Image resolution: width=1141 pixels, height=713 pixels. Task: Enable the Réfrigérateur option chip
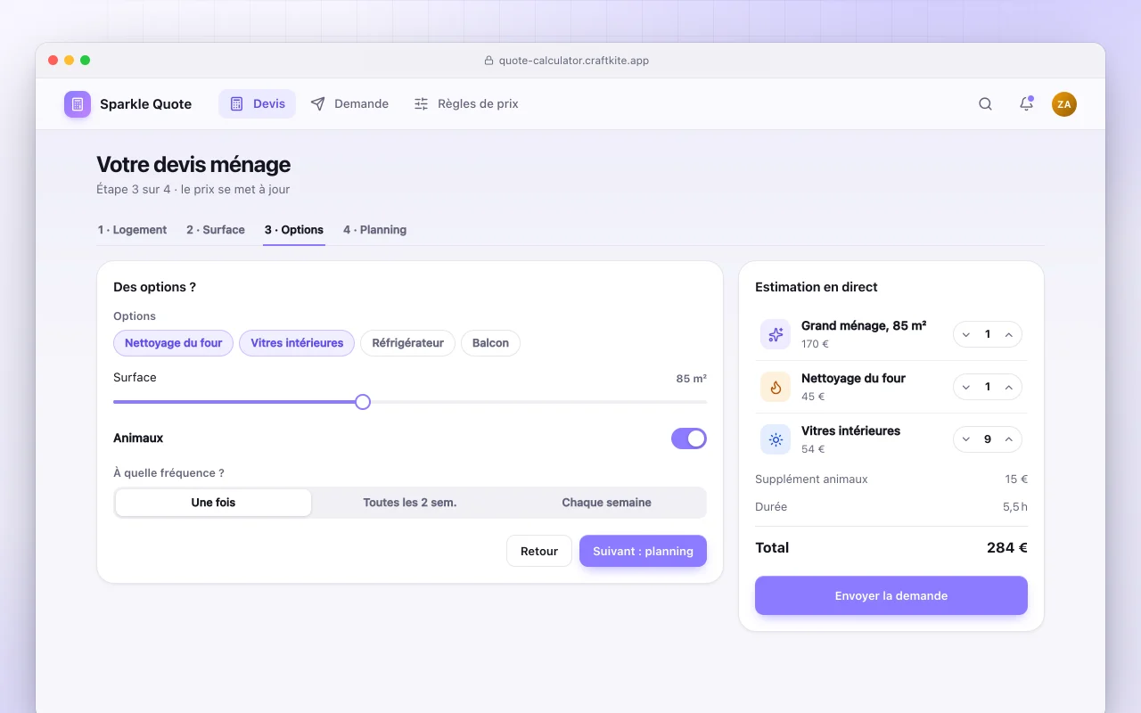coord(407,343)
